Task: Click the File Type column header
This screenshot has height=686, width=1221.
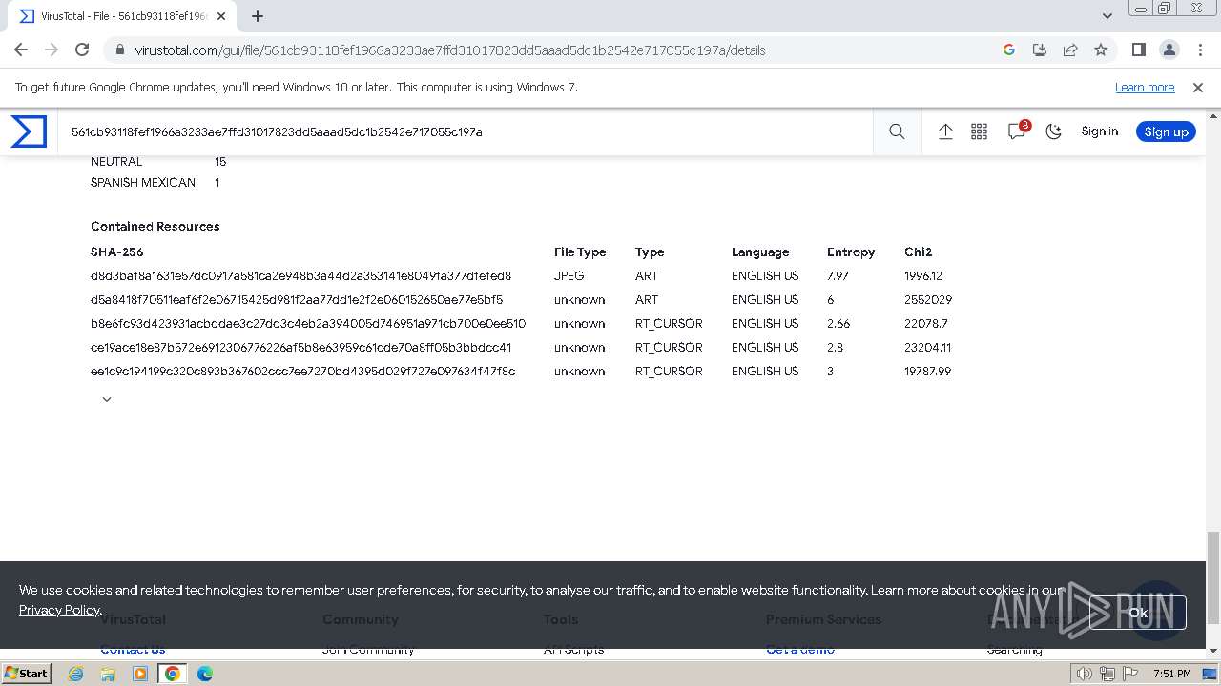Action: pyautogui.click(x=580, y=252)
